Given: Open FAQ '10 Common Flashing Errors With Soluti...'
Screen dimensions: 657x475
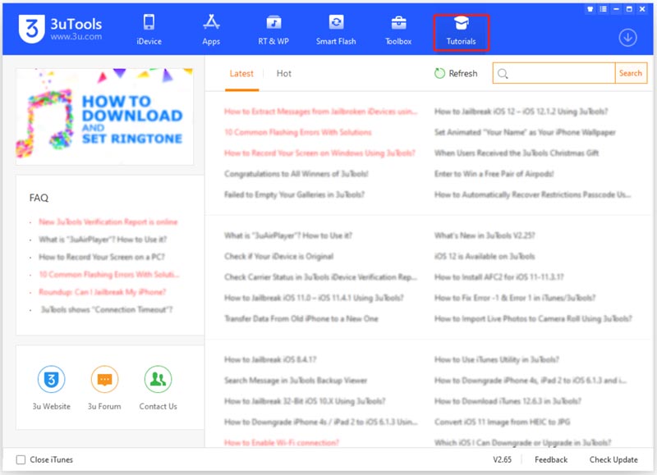Looking at the screenshot, I should coord(109,275).
